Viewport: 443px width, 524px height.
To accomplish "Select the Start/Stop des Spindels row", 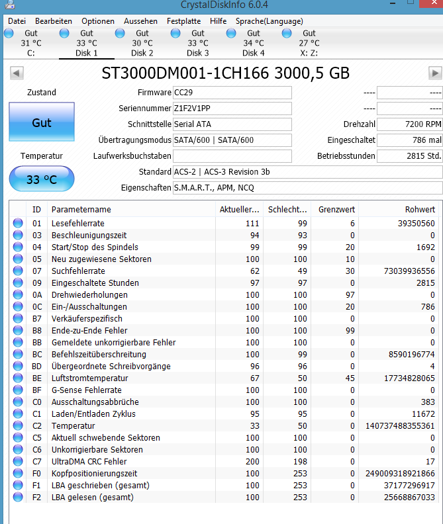I will click(224, 247).
